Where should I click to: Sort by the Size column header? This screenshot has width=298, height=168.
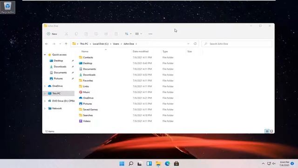(x=190, y=51)
